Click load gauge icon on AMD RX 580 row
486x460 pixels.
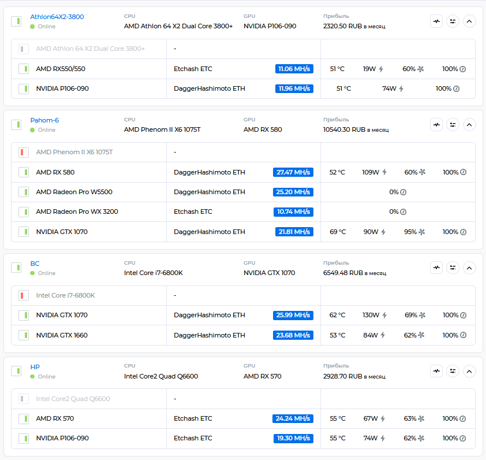(x=463, y=172)
